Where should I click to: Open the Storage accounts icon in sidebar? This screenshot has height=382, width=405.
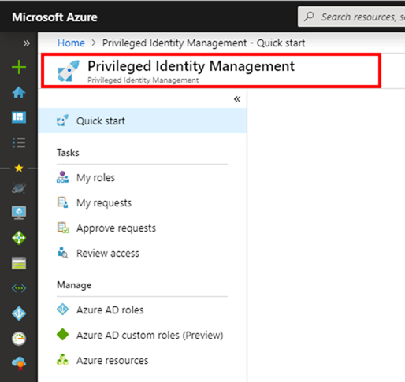[19, 263]
